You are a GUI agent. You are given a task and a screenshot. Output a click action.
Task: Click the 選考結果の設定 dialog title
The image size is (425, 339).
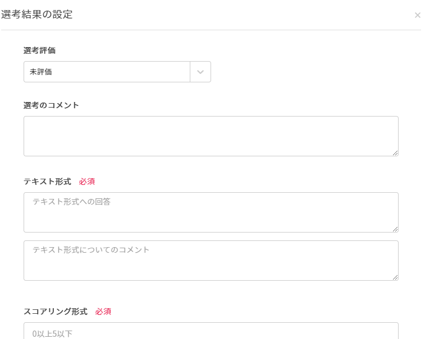(x=37, y=15)
